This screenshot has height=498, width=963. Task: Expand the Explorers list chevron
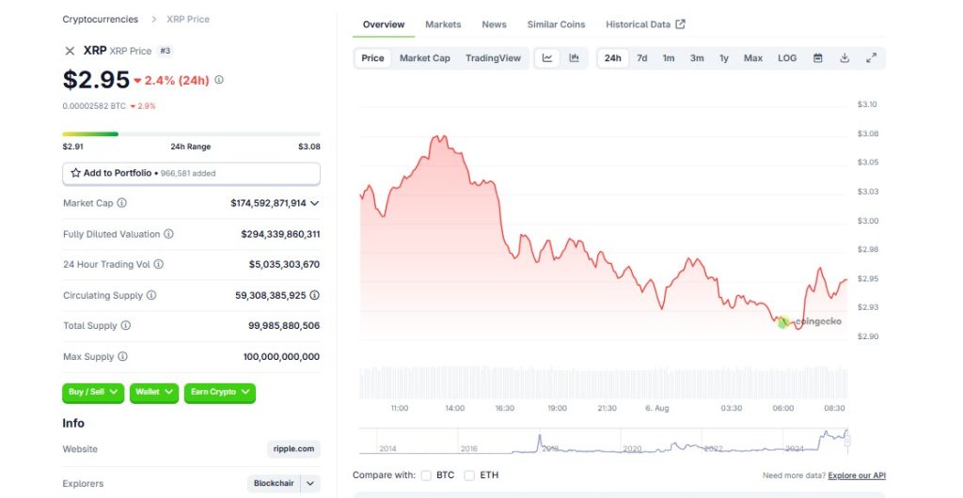[x=310, y=484]
